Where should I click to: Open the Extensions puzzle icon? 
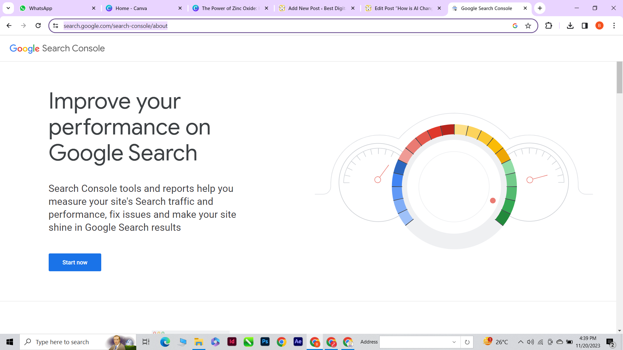click(549, 26)
